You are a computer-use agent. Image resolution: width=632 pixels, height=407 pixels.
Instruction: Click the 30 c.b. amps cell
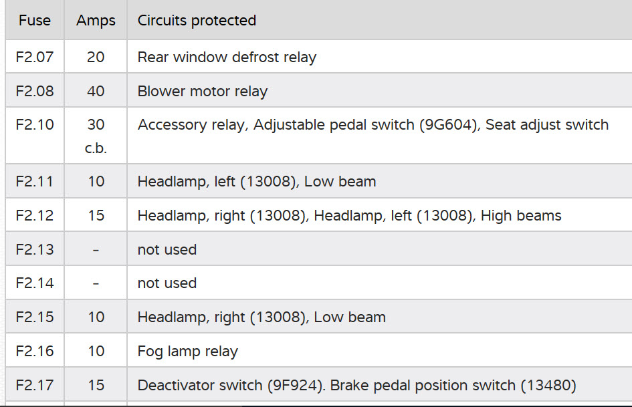pos(96,136)
